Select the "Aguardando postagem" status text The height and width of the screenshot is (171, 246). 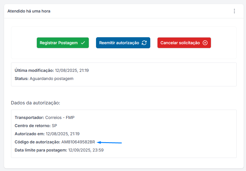point(52,79)
